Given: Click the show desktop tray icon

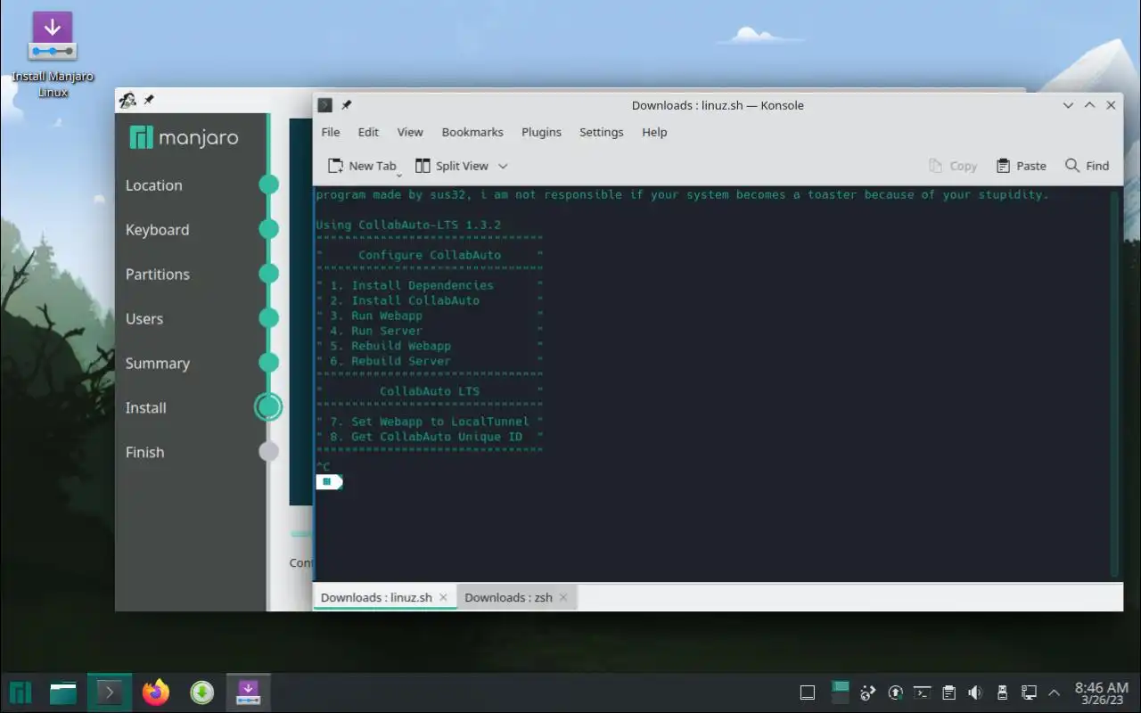Looking at the screenshot, I should 807,693.
